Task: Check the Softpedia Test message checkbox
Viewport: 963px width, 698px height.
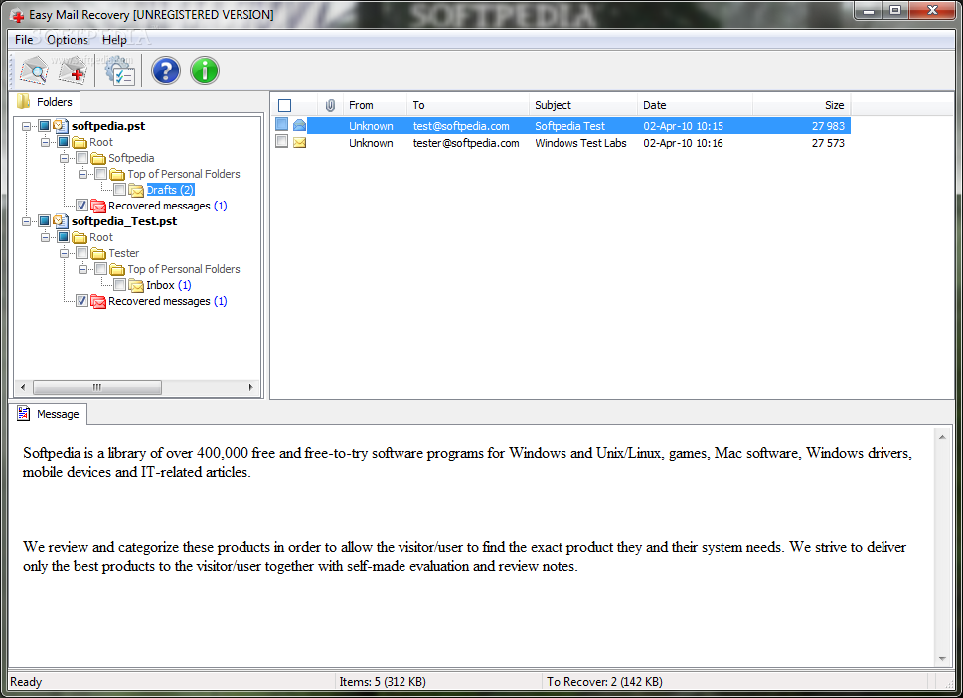Action: coord(282,124)
